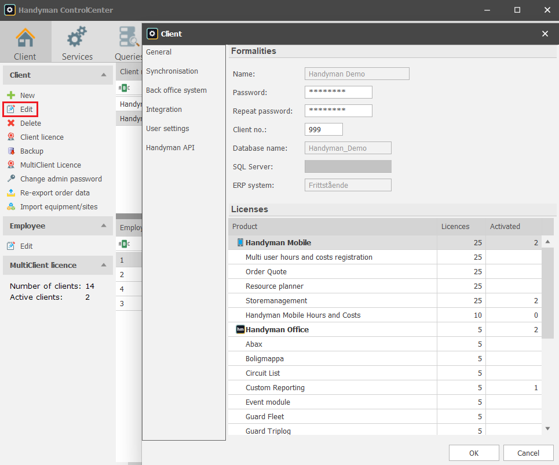Click Delete client link text
Image resolution: width=559 pixels, height=465 pixels.
click(x=31, y=123)
